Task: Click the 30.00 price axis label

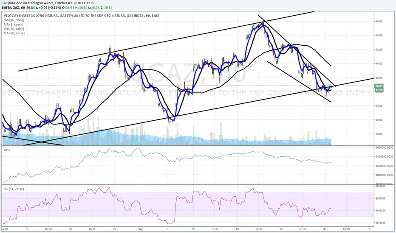Action: 379,134
